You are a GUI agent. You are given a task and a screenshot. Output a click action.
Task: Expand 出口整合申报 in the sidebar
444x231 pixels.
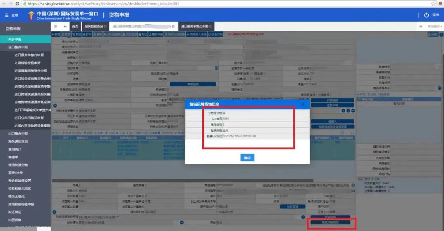point(18,134)
